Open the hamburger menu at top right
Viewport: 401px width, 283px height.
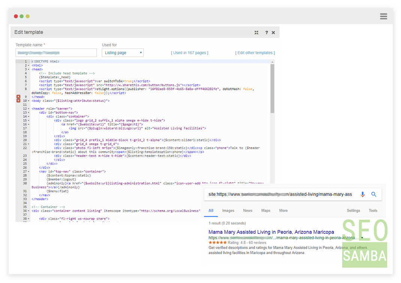click(383, 16)
